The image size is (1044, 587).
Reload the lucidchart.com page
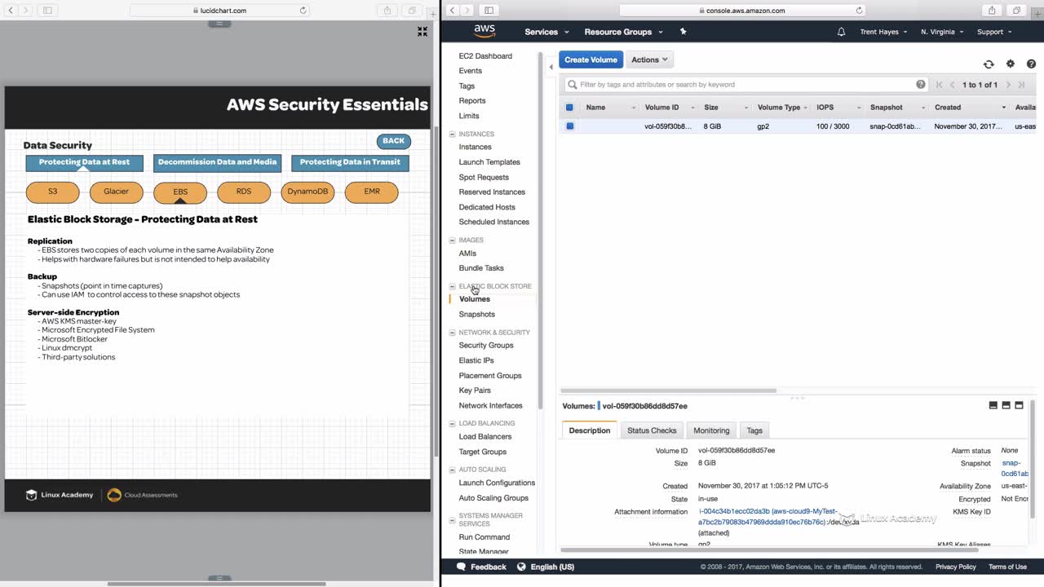click(303, 11)
